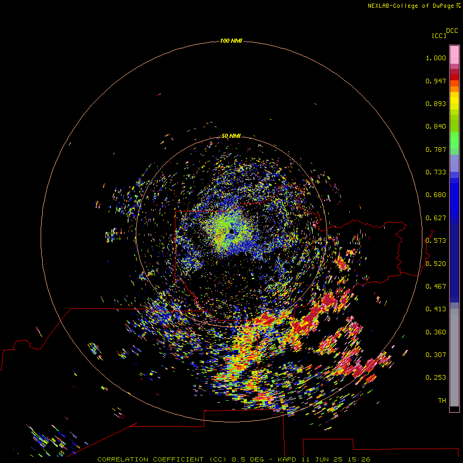This screenshot has width=463, height=463.
Task: Click the Correlation Coefficient KAPD footer caption
Action: tap(234, 459)
